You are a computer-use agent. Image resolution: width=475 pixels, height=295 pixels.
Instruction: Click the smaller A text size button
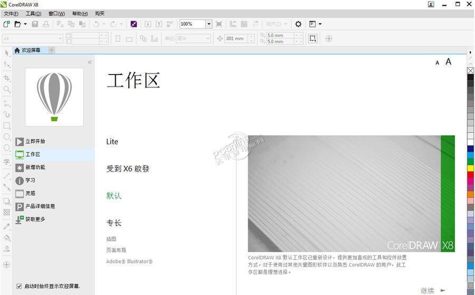tap(437, 63)
